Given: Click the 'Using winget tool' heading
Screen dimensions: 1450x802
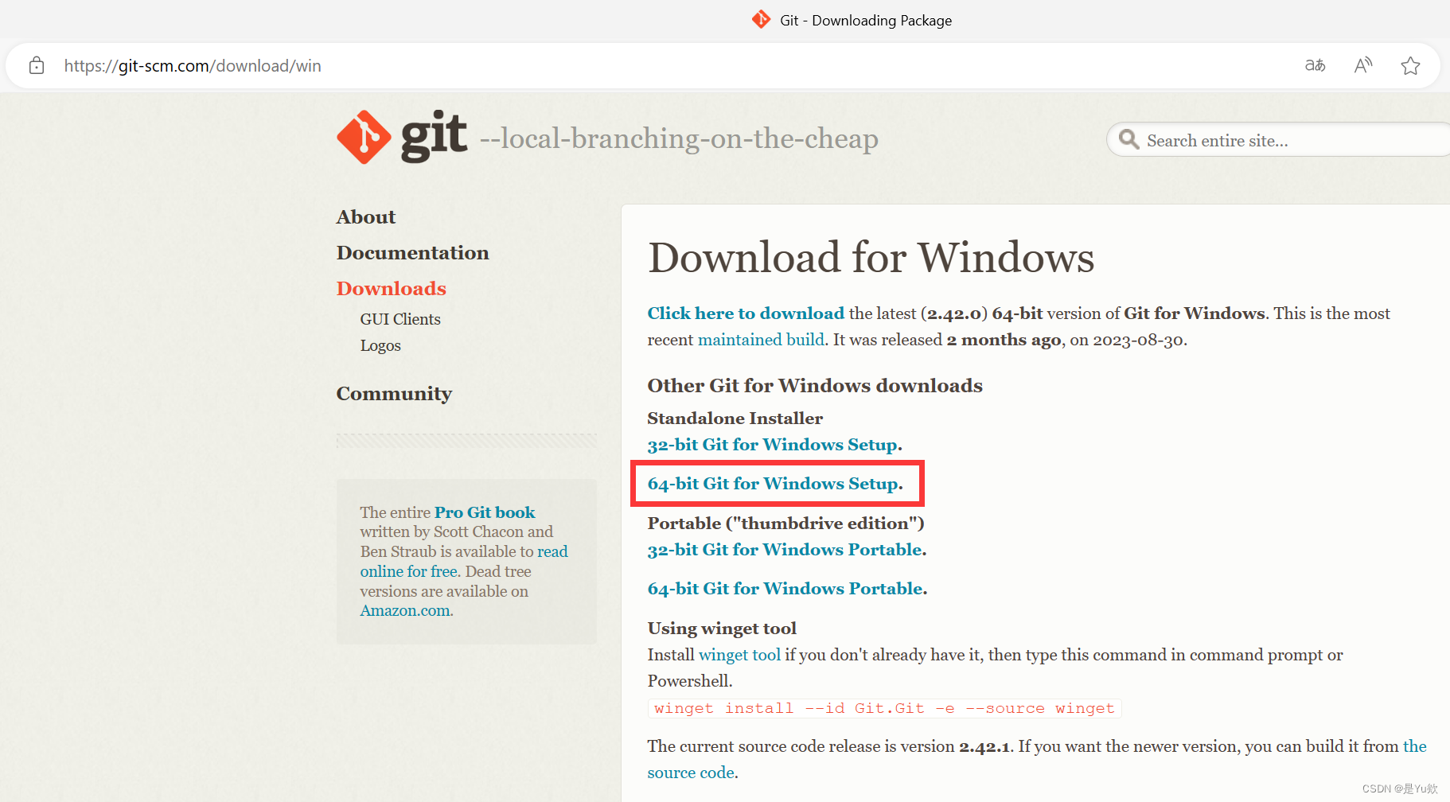Looking at the screenshot, I should click(722, 629).
